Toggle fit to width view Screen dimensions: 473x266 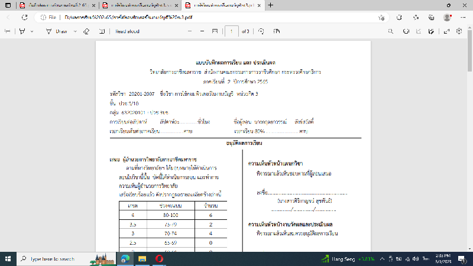pos(215,31)
